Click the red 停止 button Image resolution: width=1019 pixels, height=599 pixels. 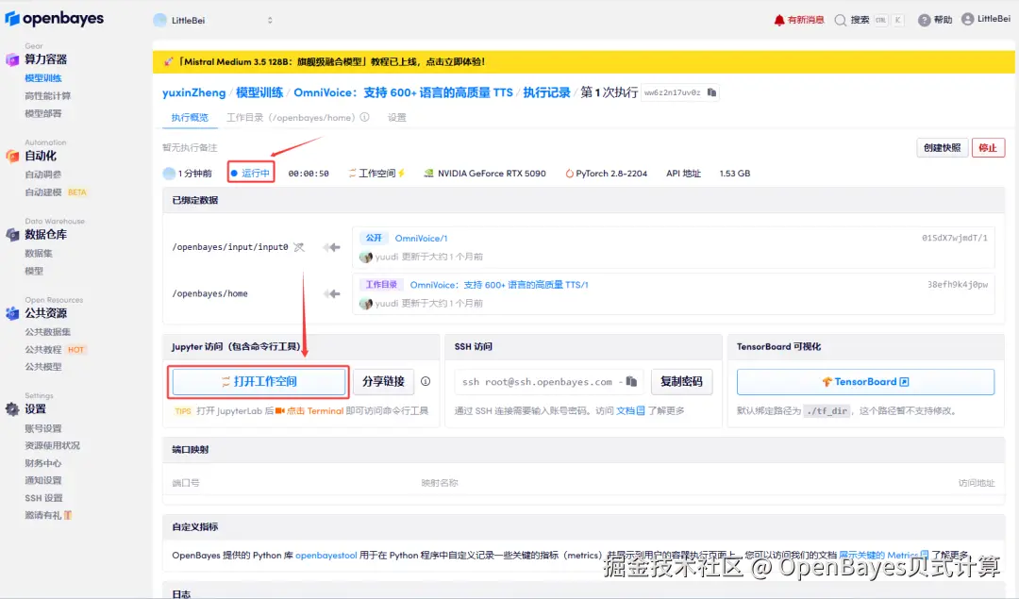988,147
